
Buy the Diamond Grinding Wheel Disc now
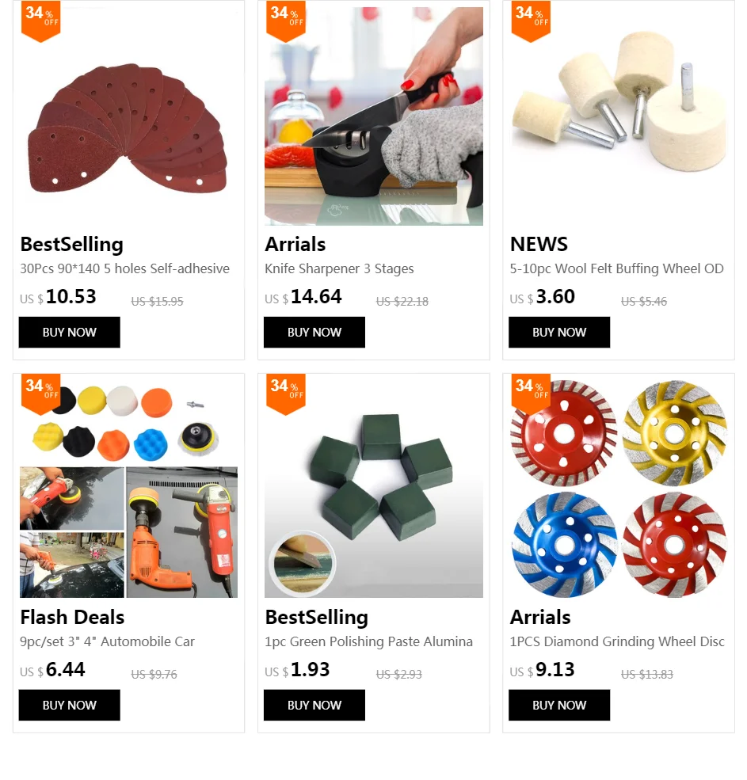tap(559, 705)
